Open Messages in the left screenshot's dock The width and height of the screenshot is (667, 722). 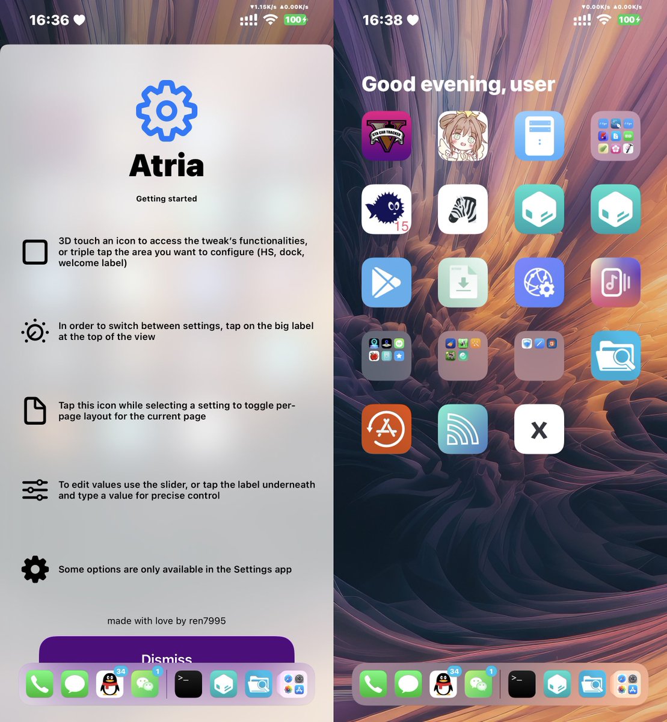(75, 684)
